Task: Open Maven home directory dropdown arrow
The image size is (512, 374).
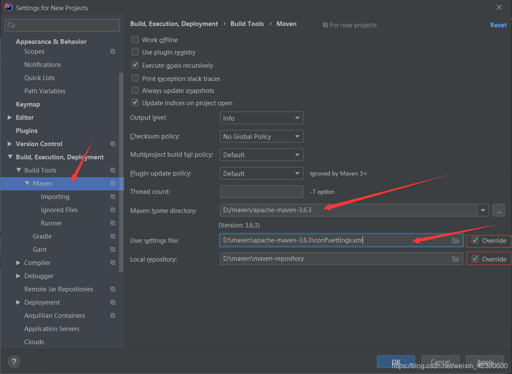Action: pos(483,210)
